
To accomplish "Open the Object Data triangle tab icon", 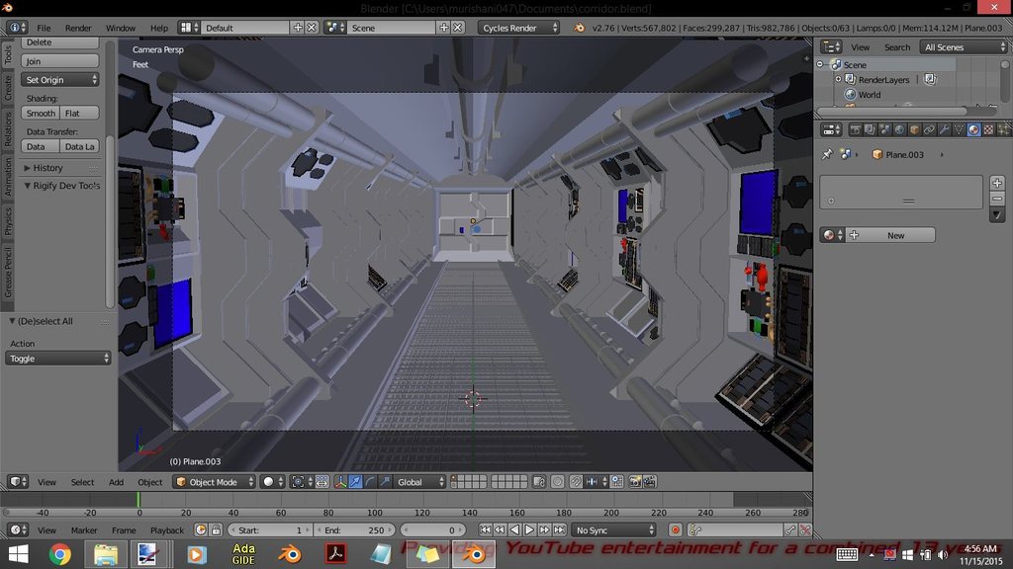I will click(959, 129).
